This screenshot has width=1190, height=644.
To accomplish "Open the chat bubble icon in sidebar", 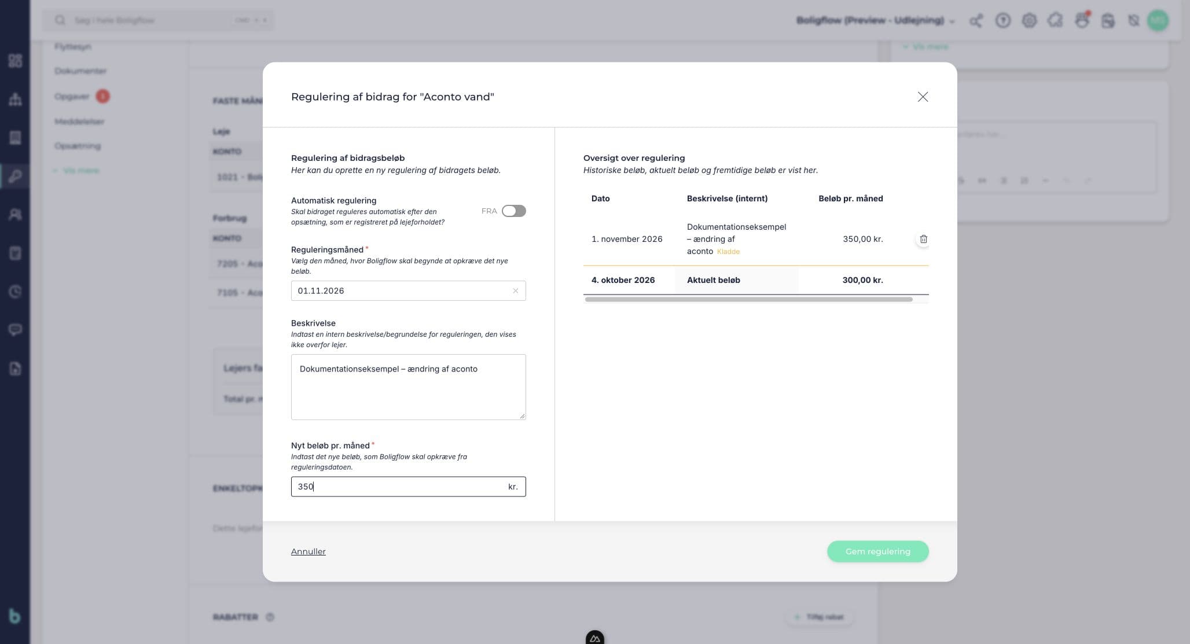I will click(x=15, y=330).
